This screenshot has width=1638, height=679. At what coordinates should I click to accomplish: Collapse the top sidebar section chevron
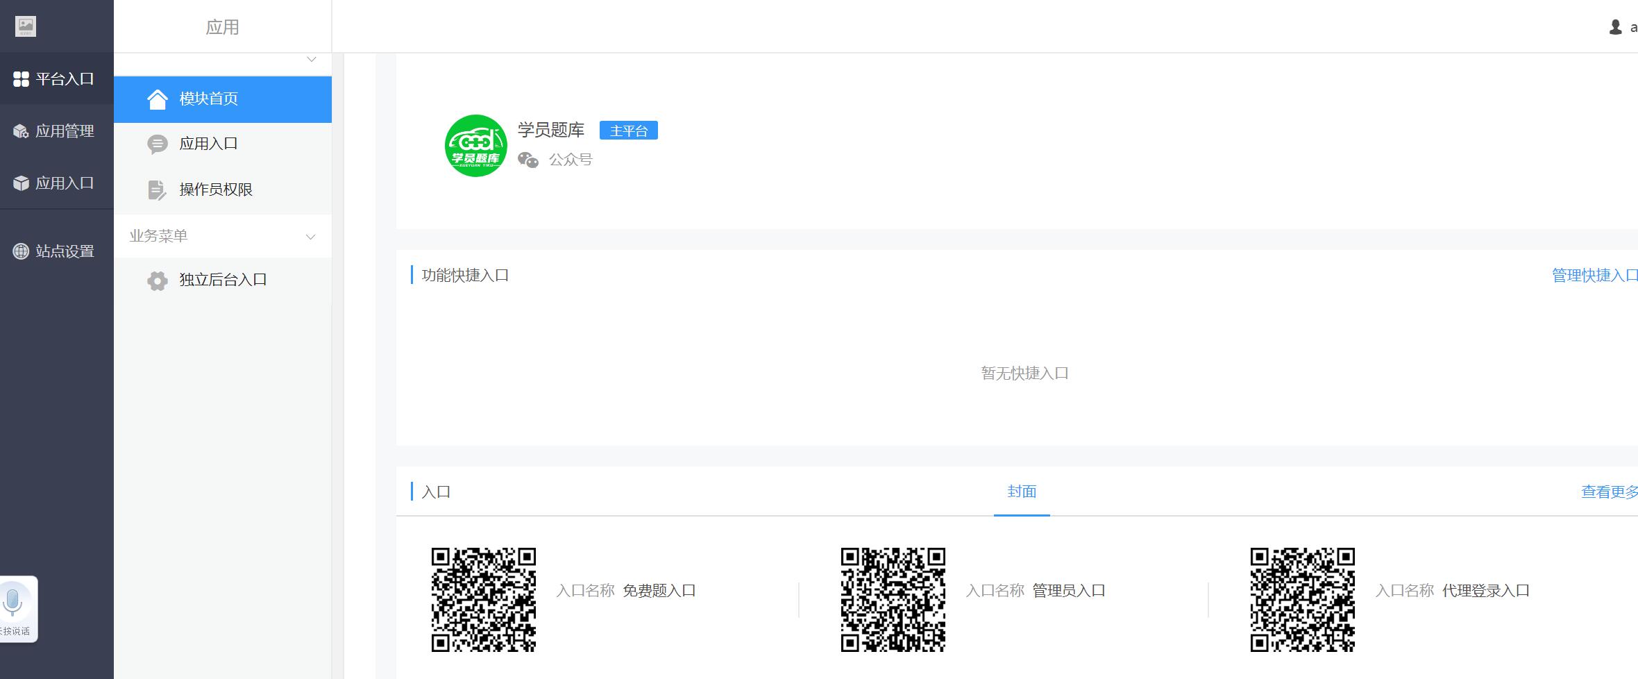point(312,60)
